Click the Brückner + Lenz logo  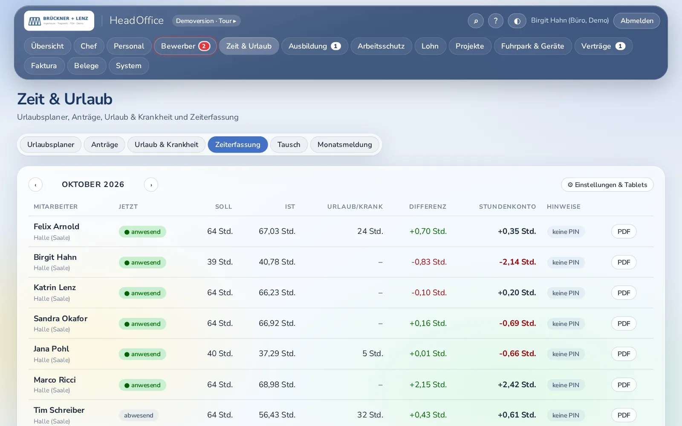pyautogui.click(x=59, y=21)
